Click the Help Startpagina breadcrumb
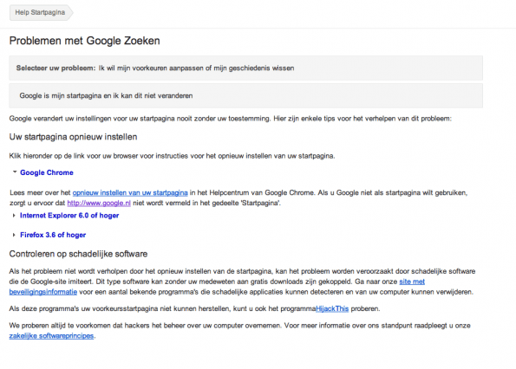Screen dimensions: 516x369 (x=40, y=12)
